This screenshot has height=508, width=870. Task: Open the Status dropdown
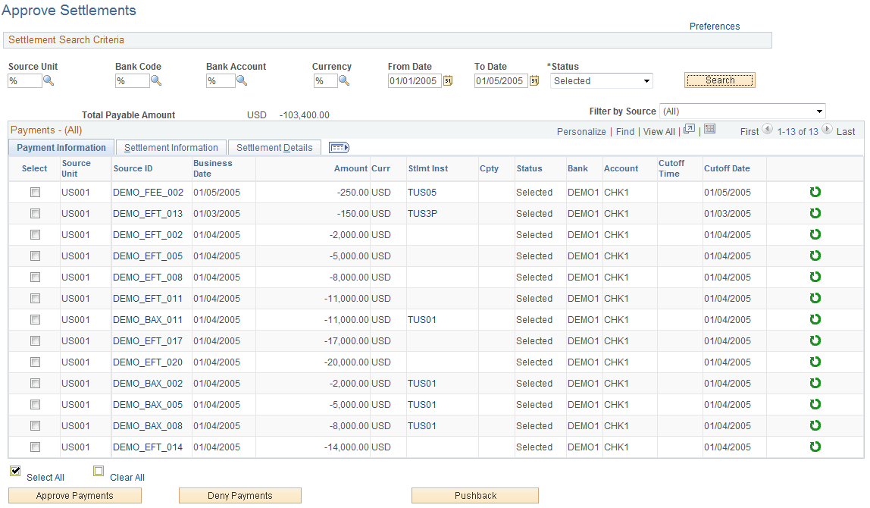point(602,81)
